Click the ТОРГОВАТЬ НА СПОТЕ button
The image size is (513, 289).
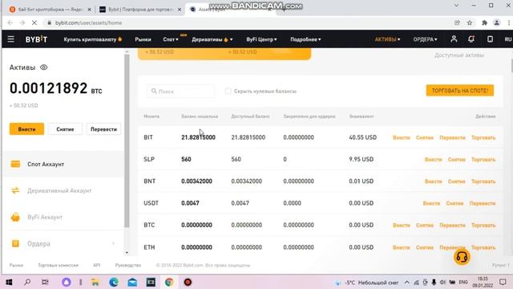[459, 91]
